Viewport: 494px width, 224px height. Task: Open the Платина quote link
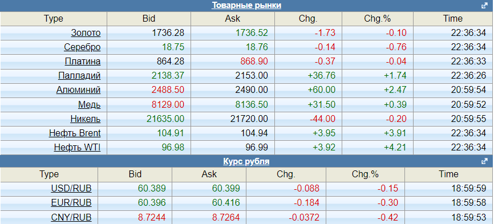point(83,62)
